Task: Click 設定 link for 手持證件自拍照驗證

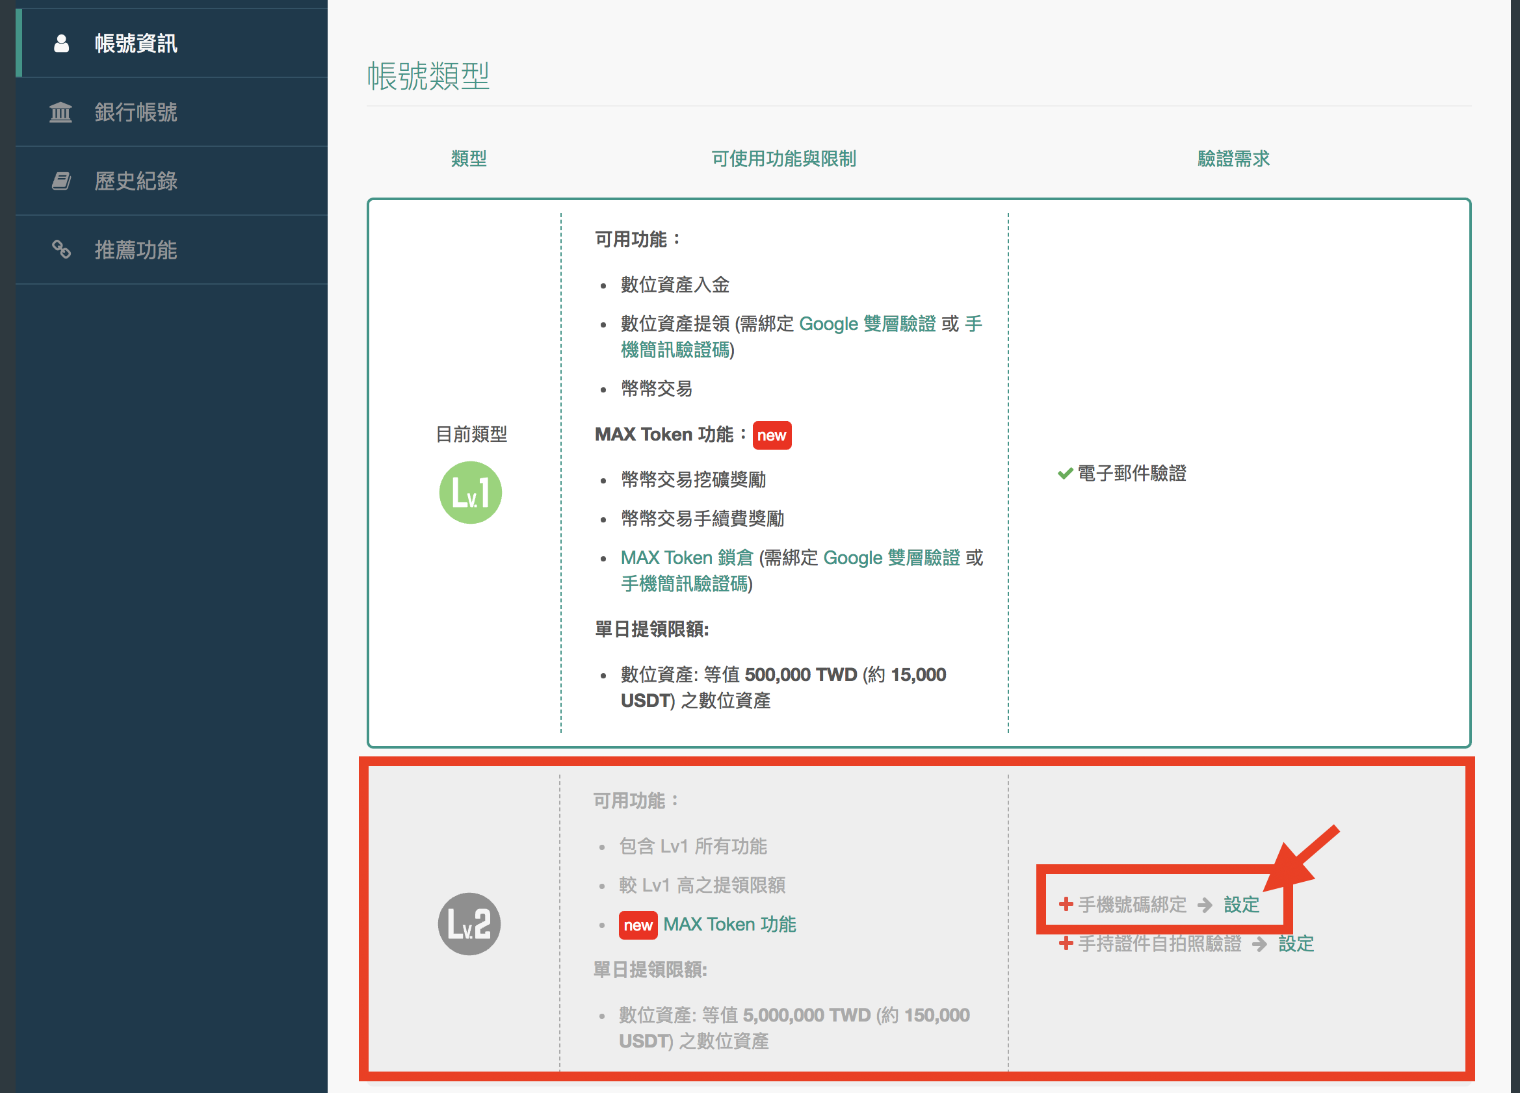Action: [x=1296, y=944]
